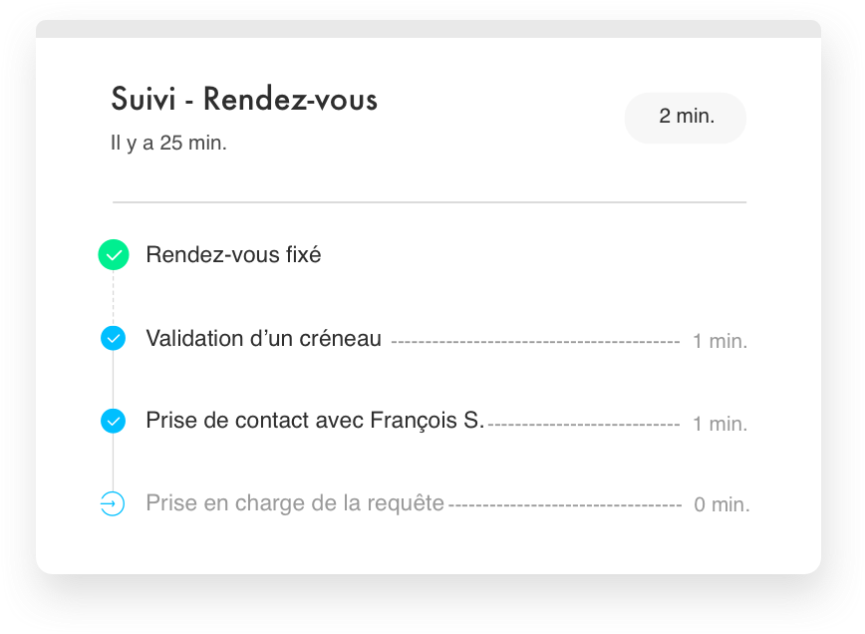Click the gray top bar of the card
Image resolution: width=865 pixels, height=634 pixels.
tap(429, 29)
